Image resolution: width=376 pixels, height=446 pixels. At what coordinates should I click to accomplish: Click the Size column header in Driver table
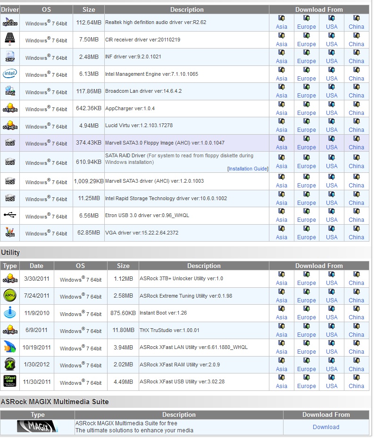pos(89,9)
